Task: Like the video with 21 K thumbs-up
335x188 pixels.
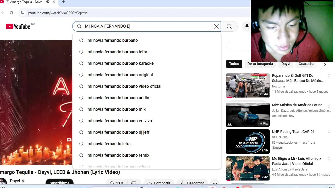Action: (116, 183)
